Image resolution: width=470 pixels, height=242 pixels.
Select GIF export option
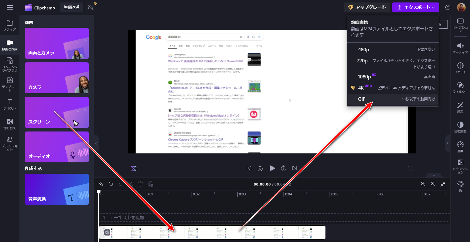pyautogui.click(x=393, y=99)
